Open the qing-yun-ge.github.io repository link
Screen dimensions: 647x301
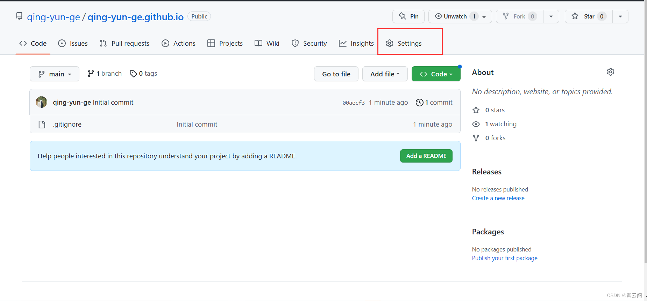[x=136, y=17]
